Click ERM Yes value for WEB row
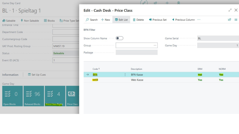Screen dimensions: 239x134 [x=200, y=80]
